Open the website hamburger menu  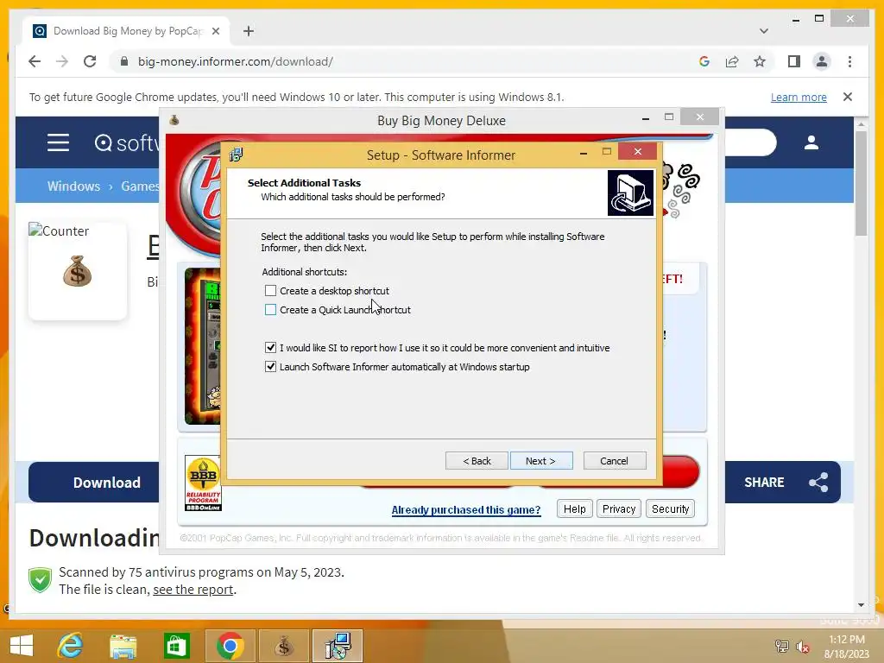pos(58,142)
